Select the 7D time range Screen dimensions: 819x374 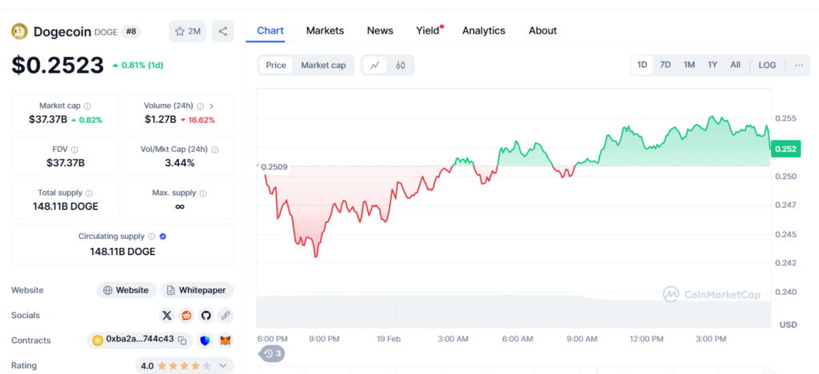(x=665, y=66)
